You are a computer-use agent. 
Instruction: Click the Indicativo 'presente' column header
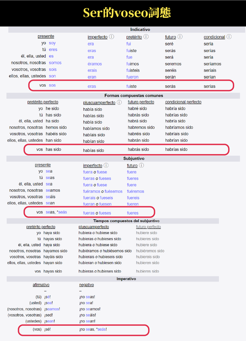[46, 36]
